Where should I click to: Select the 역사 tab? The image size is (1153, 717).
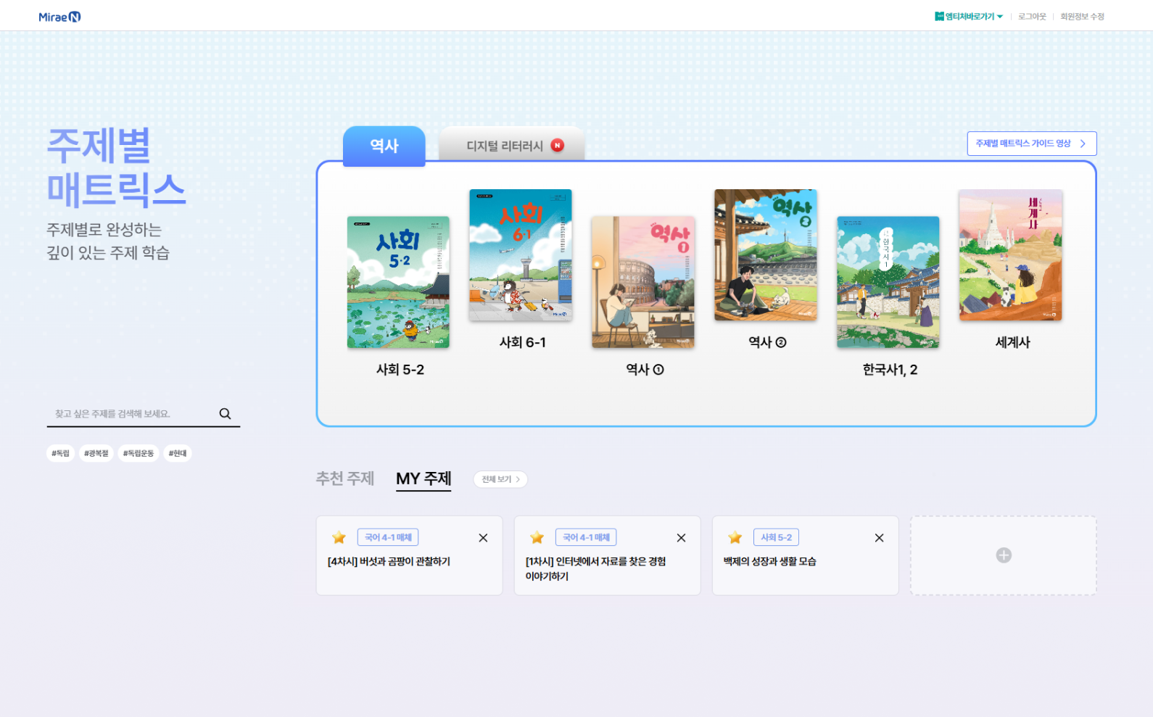coord(384,146)
